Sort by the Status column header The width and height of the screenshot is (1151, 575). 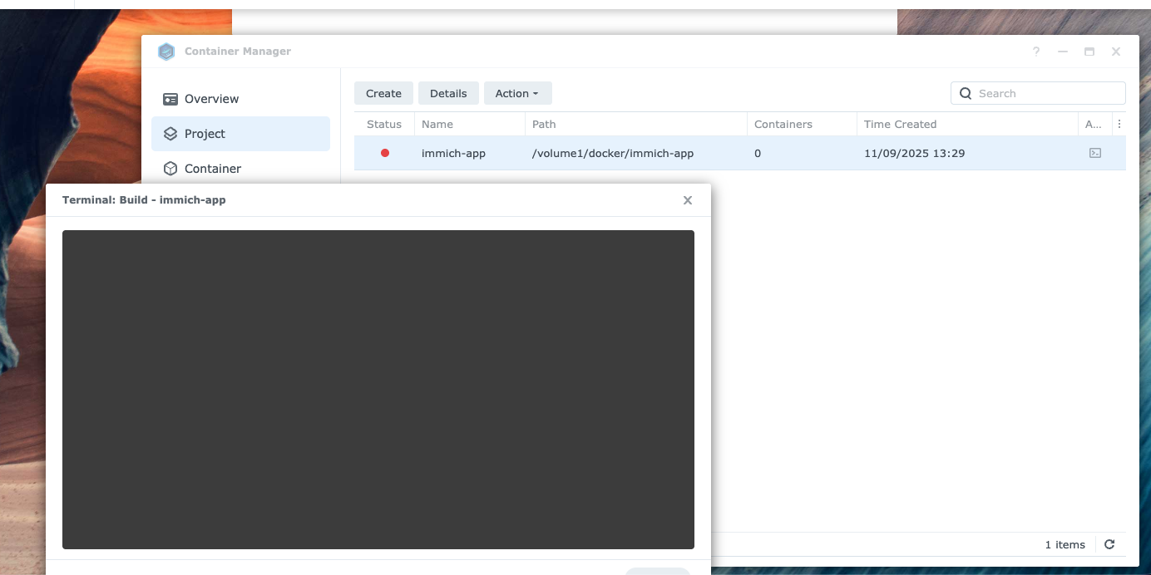coord(384,124)
